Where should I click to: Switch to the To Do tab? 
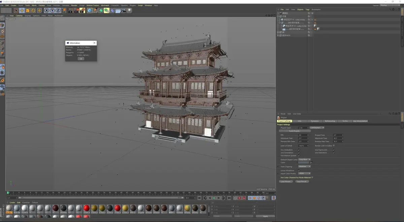[345, 121]
